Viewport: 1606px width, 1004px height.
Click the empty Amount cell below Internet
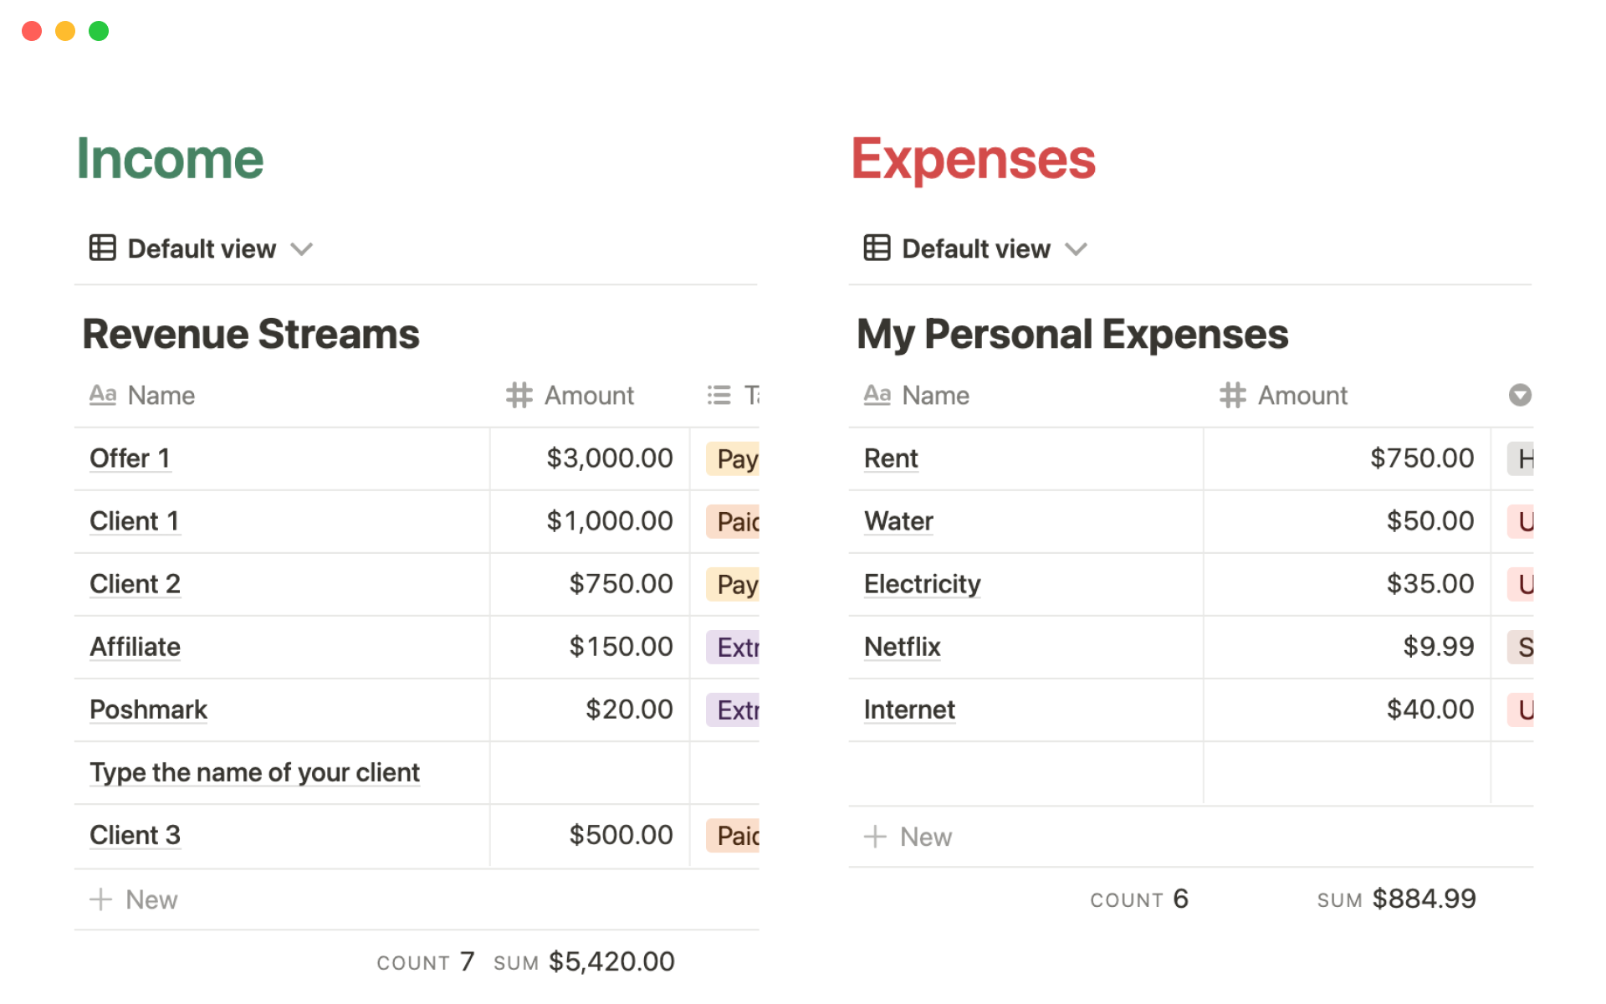(x=1347, y=773)
